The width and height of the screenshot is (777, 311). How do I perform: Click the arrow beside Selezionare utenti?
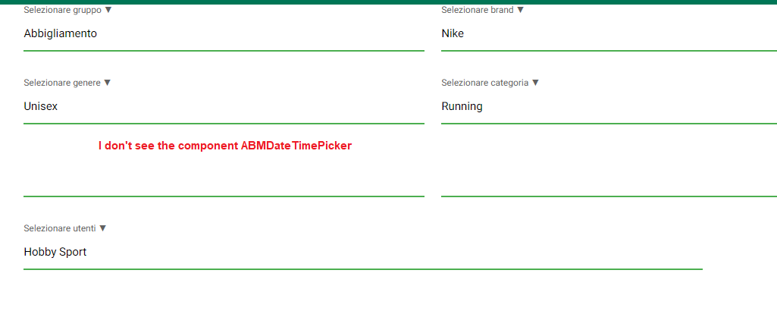click(x=103, y=228)
